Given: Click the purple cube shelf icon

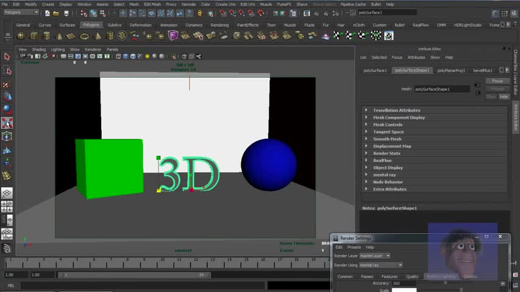Looking at the screenshot, I should 173,35.
